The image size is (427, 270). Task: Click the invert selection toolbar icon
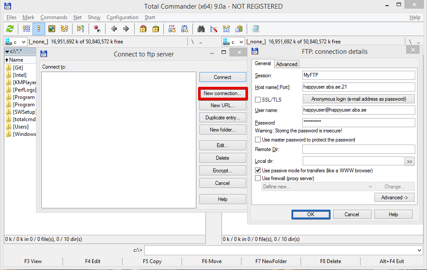81,29
